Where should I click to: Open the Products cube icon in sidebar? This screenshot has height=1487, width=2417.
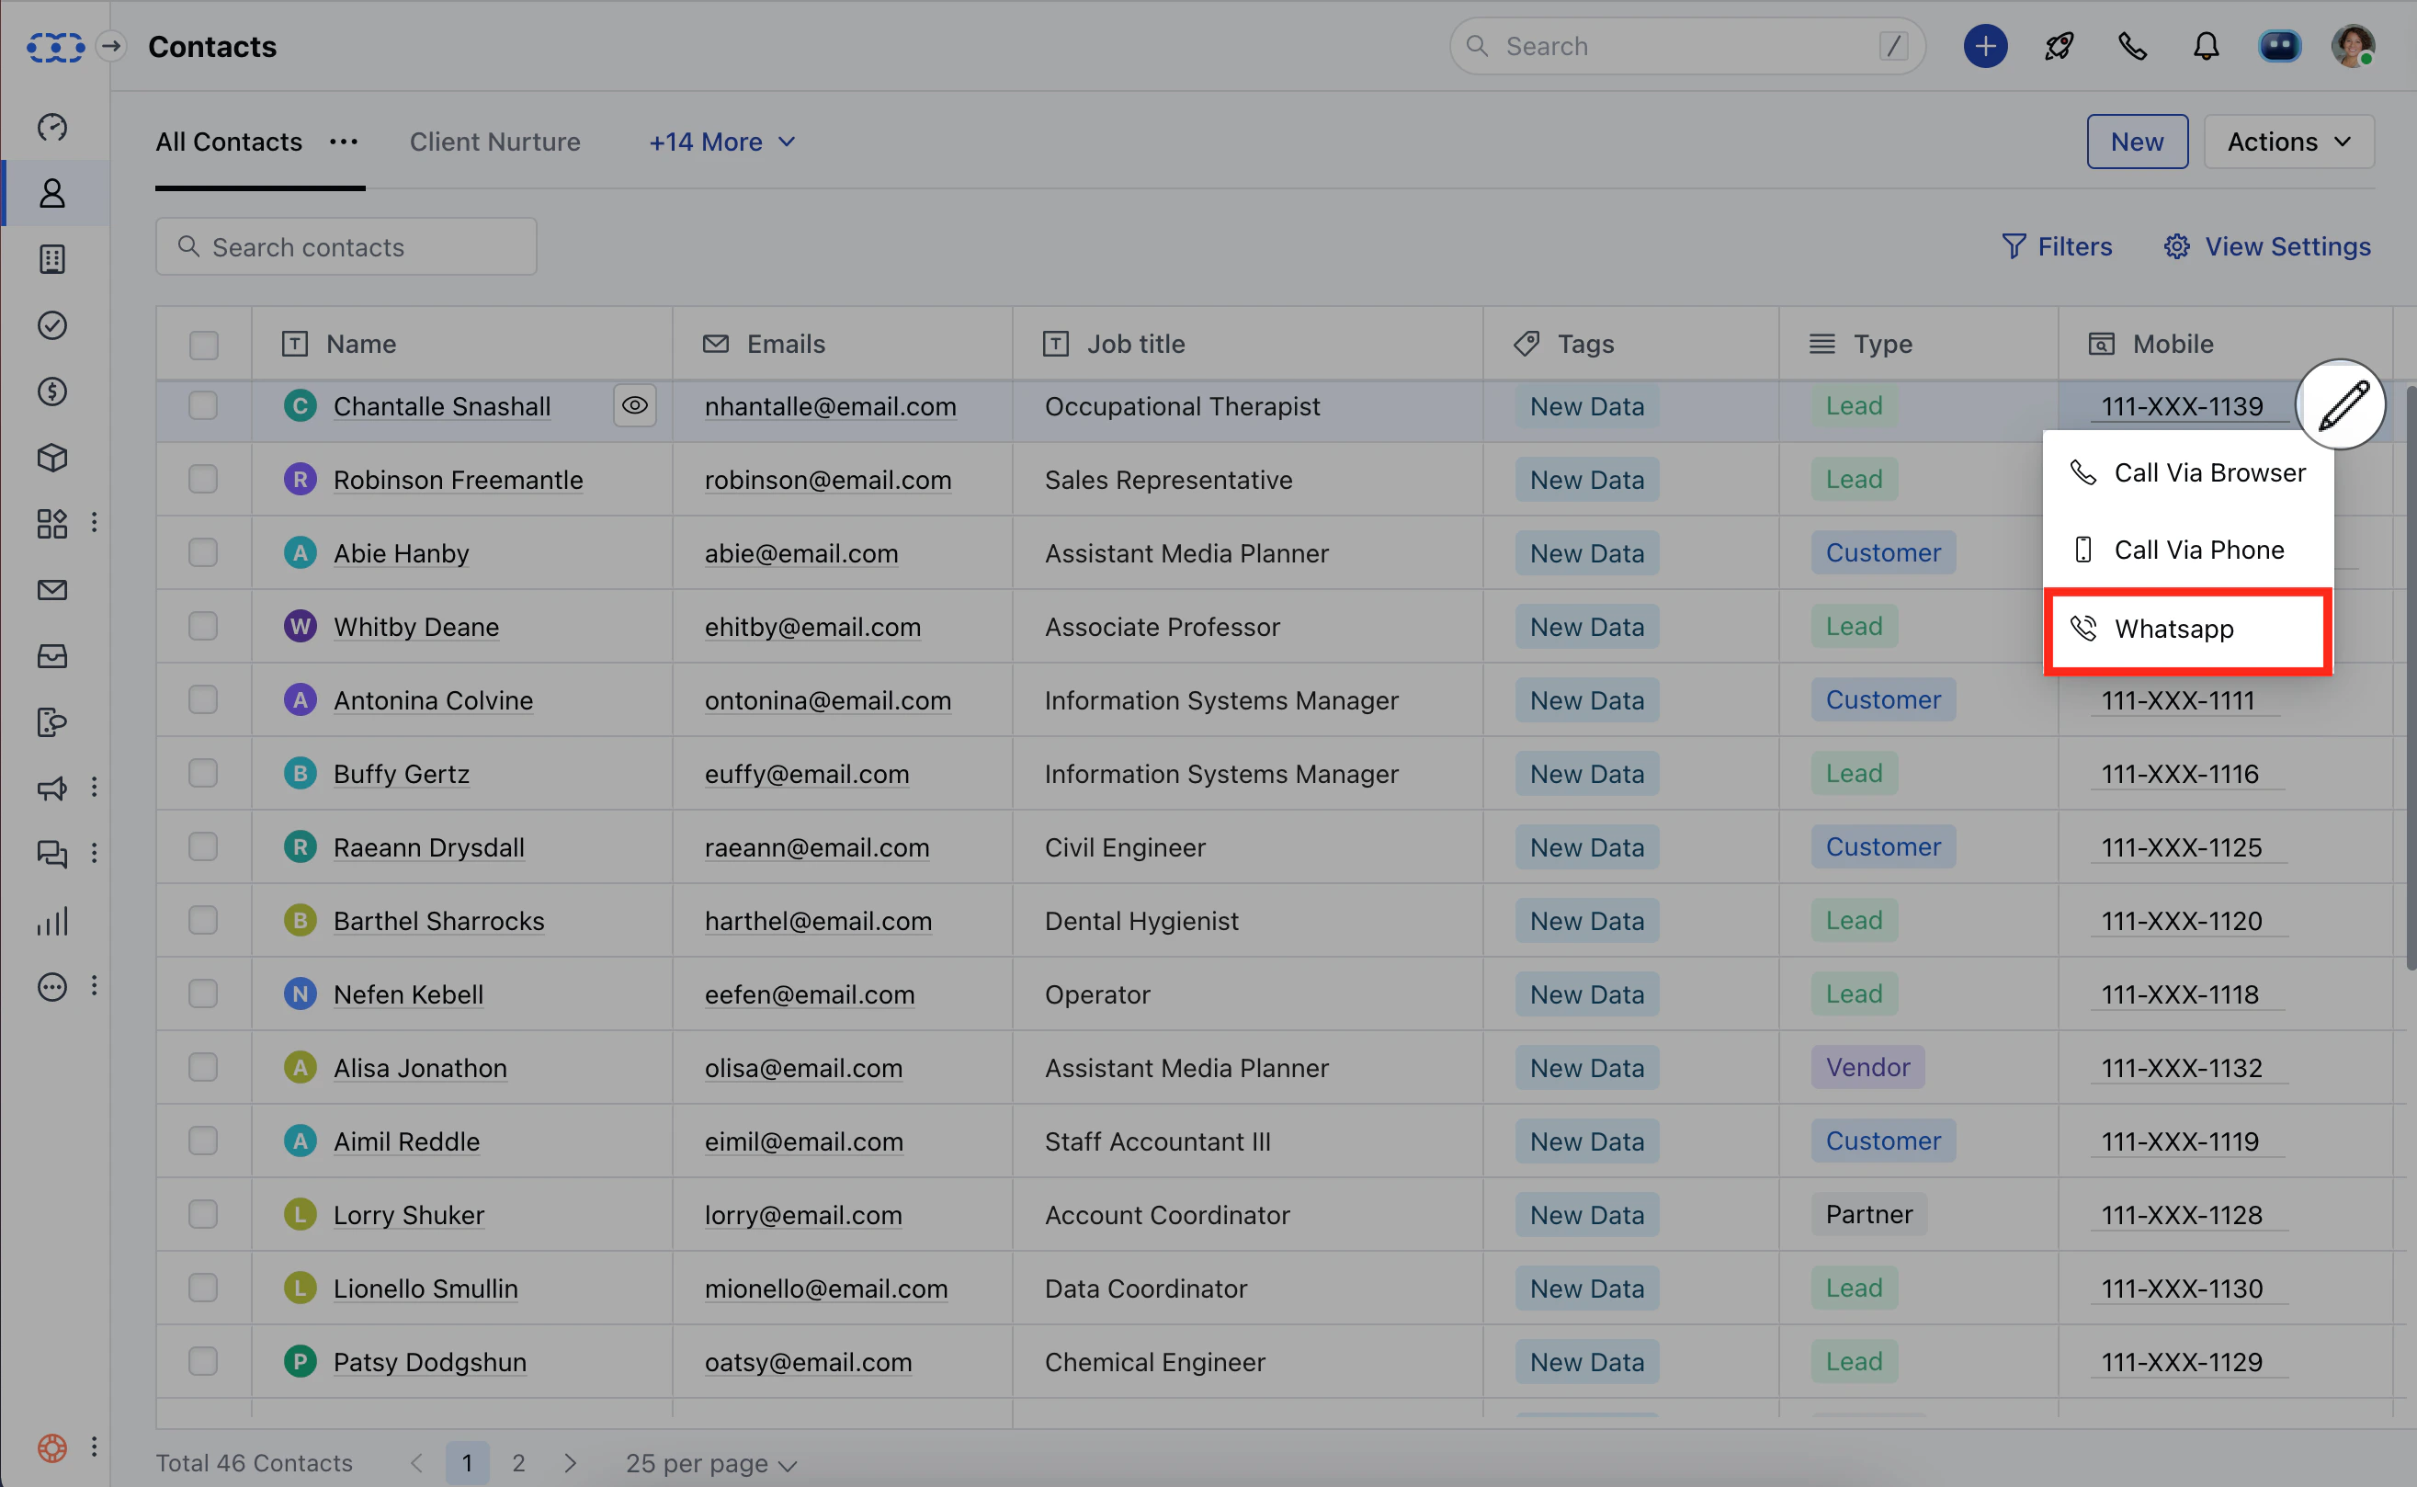52,458
